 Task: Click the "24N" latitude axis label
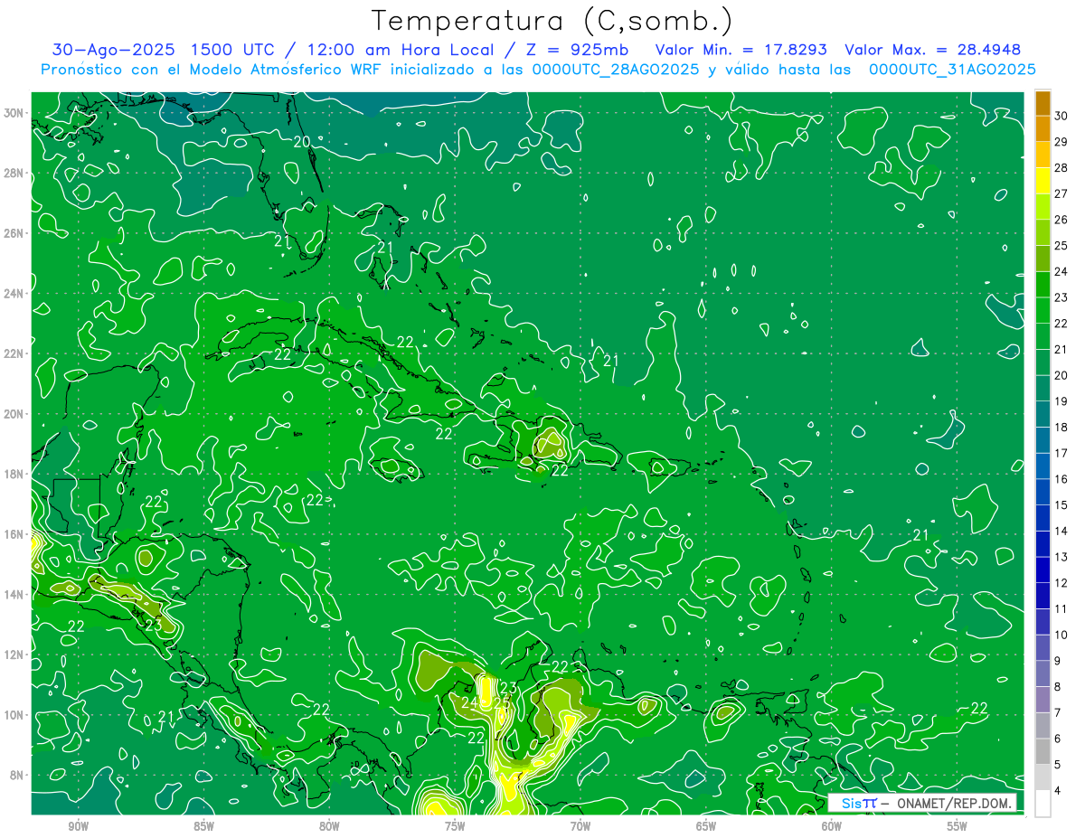click(15, 294)
